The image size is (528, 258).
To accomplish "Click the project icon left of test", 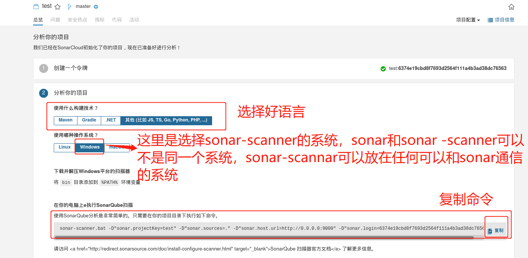I will [36, 6].
